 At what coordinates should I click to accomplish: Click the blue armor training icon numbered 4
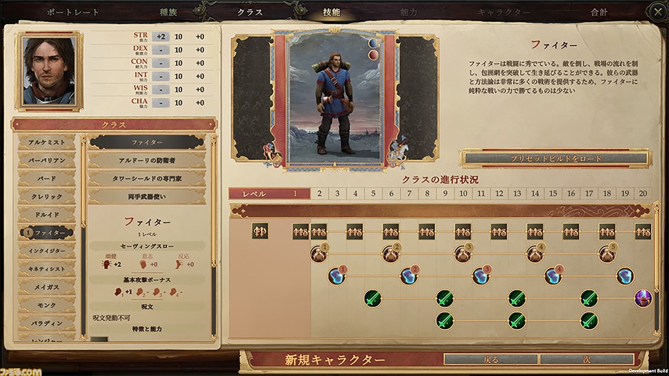click(x=553, y=276)
